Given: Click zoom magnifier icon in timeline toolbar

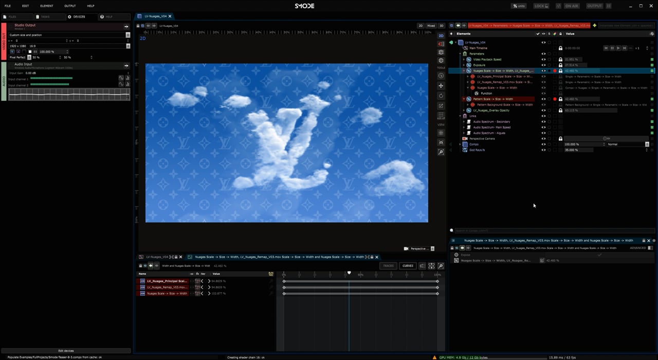Looking at the screenshot, I should [x=441, y=266].
